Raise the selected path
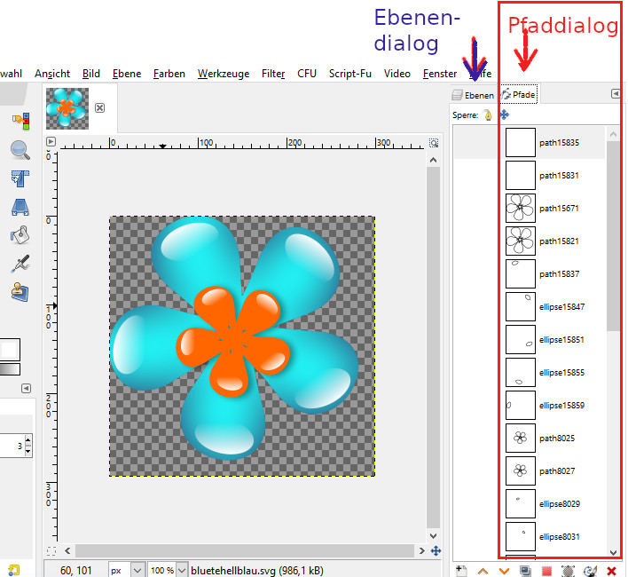The width and height of the screenshot is (628, 577). pyautogui.click(x=483, y=571)
